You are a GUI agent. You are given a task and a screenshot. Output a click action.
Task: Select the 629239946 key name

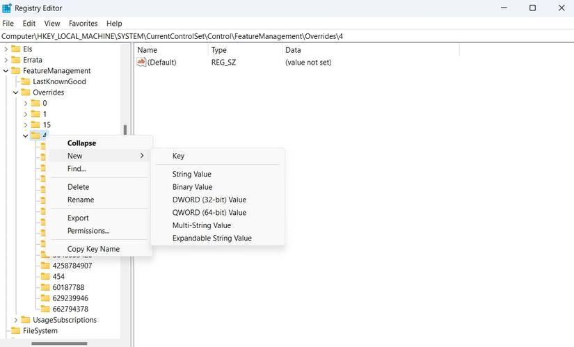(70, 298)
